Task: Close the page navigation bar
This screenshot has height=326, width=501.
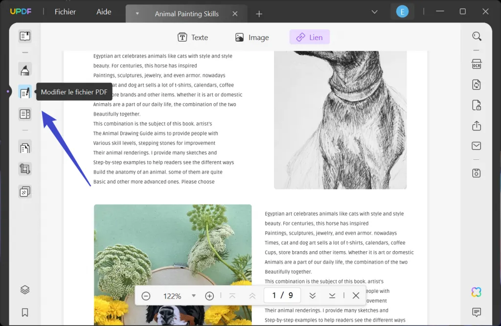Action: tap(356, 296)
